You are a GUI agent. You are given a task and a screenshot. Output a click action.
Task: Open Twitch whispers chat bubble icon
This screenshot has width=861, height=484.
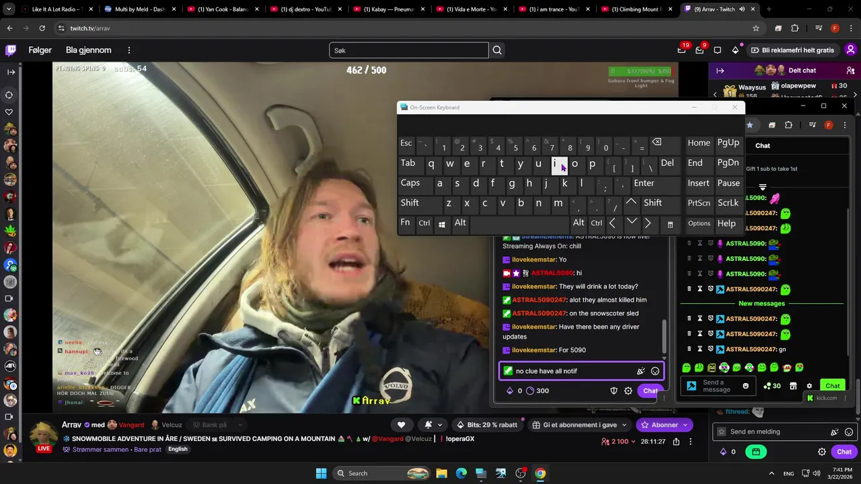click(718, 50)
